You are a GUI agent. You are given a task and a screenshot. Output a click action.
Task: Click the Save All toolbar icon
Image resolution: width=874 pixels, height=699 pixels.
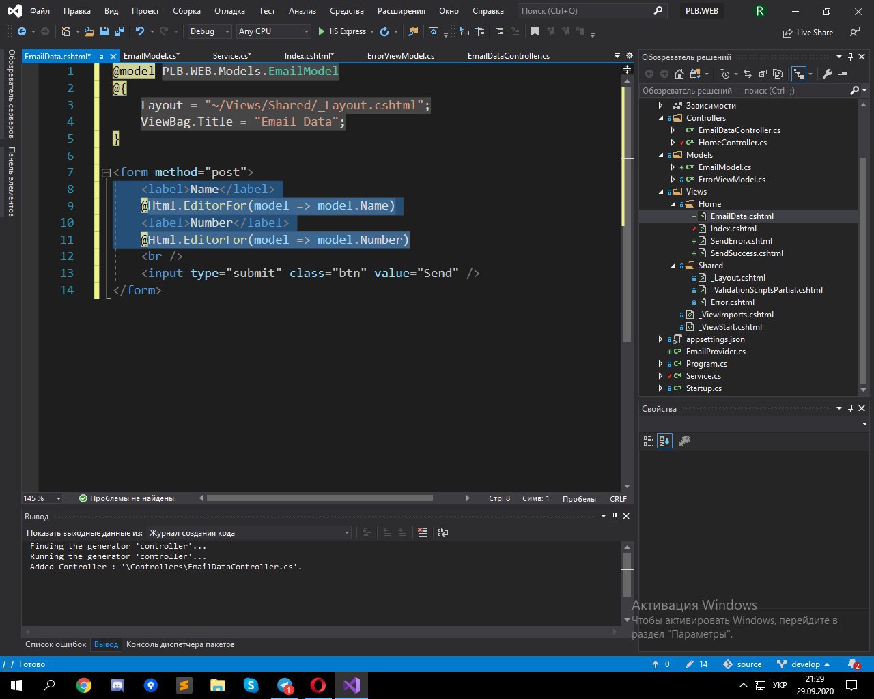click(119, 31)
